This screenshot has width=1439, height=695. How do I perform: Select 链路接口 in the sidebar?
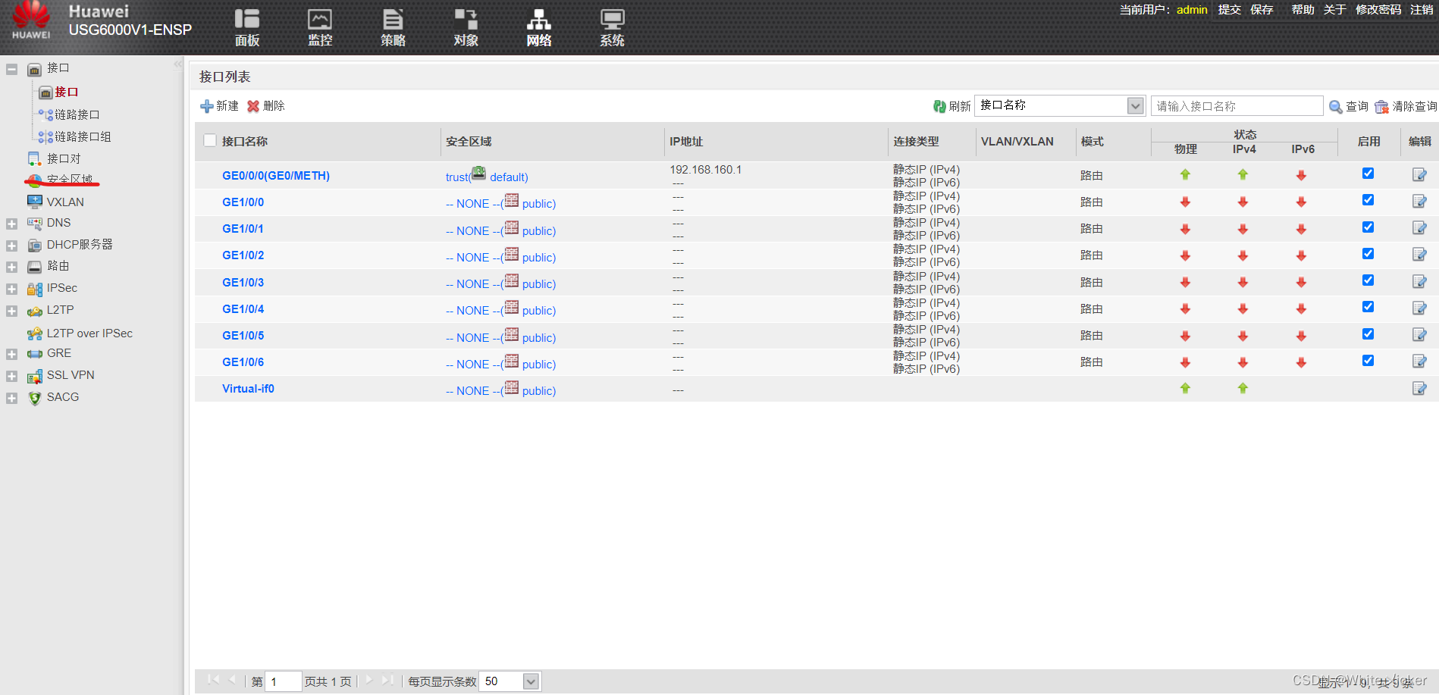pos(77,114)
